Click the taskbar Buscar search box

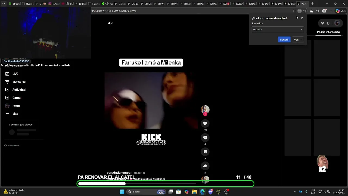click(x=147, y=192)
